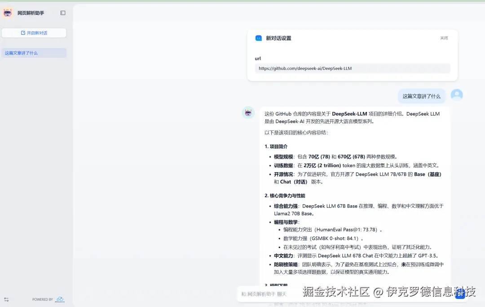Open the 这篇文章讲了什么 conversation in sidebar
The image size is (485, 307).
click(34, 53)
